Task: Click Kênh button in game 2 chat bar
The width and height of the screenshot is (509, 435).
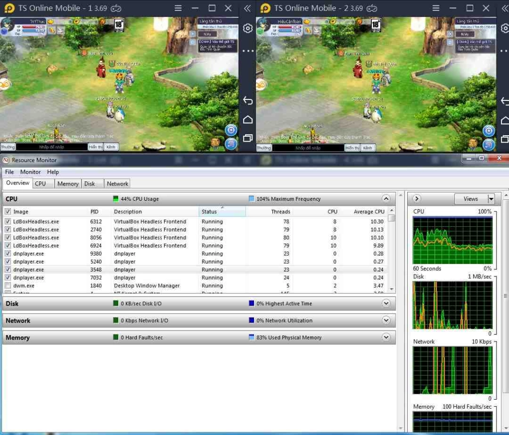Action: pyautogui.click(x=368, y=148)
